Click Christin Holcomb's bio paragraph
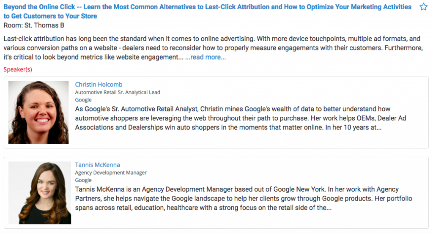Screen dimensions: 433x233 tap(237, 118)
